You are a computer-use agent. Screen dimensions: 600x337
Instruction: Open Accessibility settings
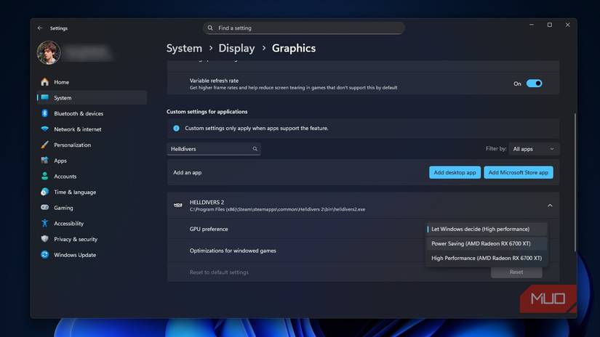tap(92, 224)
